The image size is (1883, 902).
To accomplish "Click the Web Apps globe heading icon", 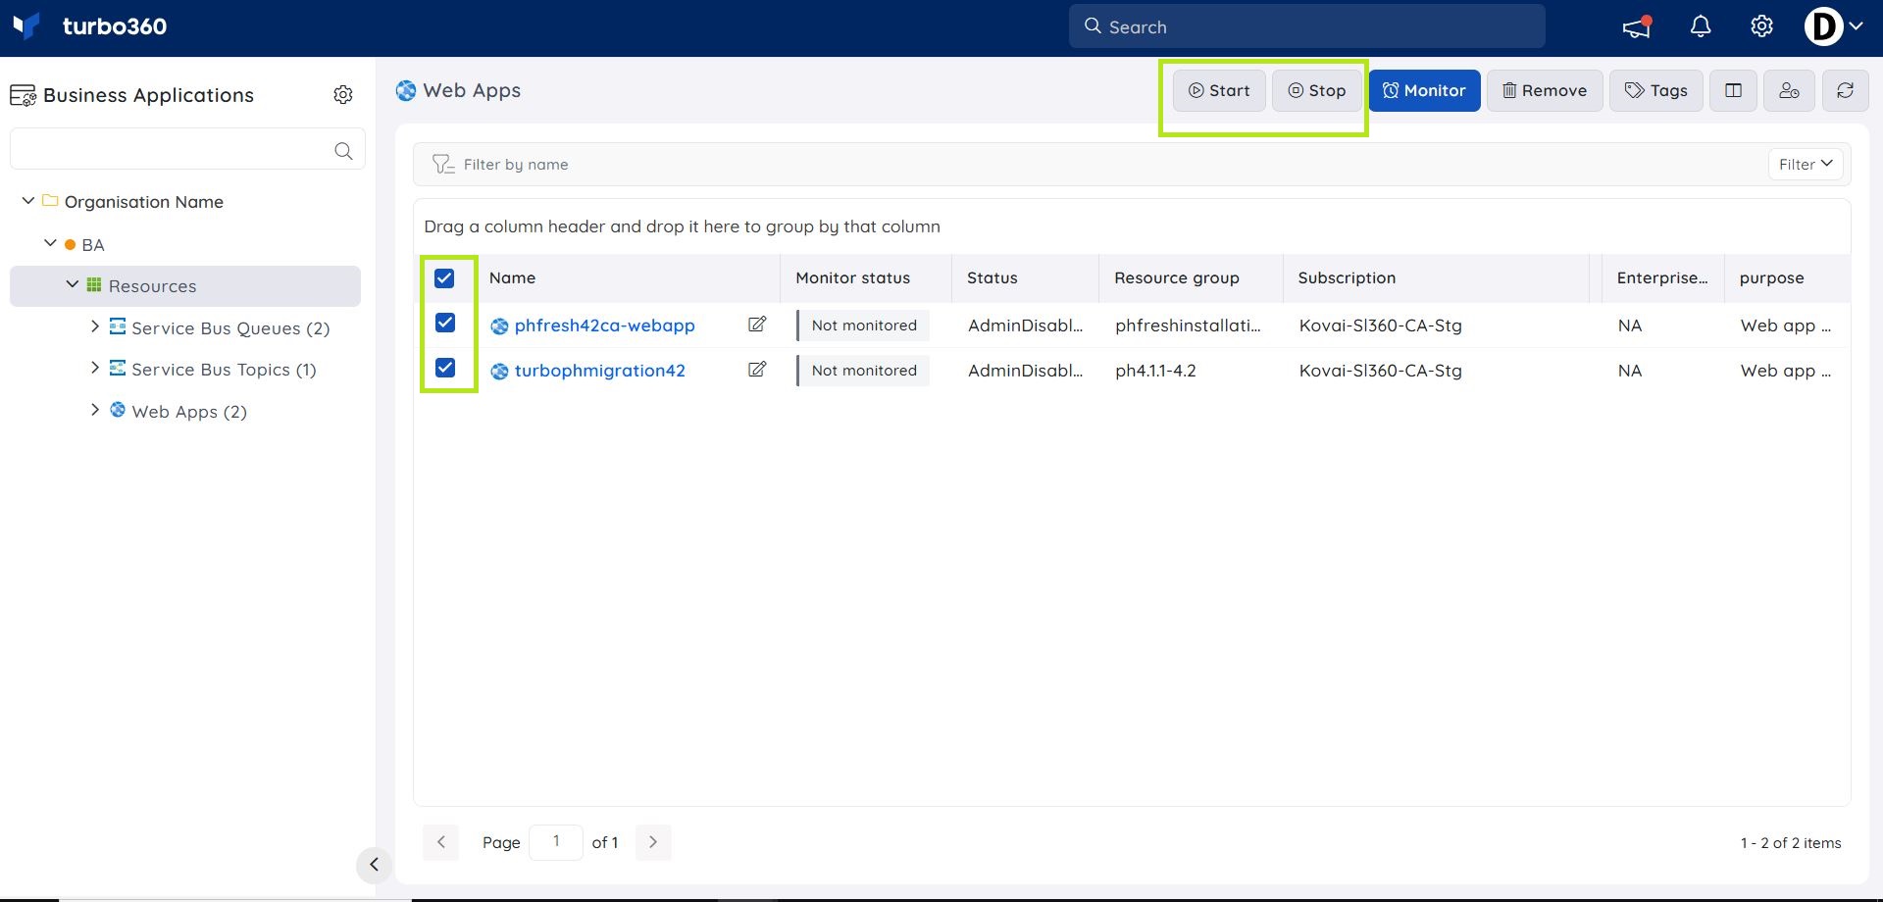I will (406, 91).
